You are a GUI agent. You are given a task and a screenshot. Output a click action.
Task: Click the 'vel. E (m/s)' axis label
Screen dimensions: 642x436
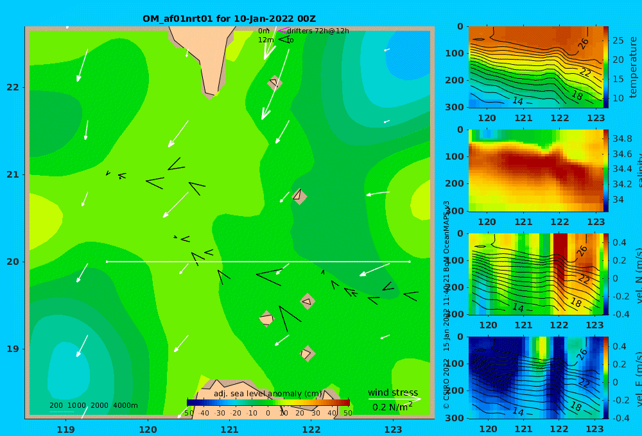pos(638,379)
